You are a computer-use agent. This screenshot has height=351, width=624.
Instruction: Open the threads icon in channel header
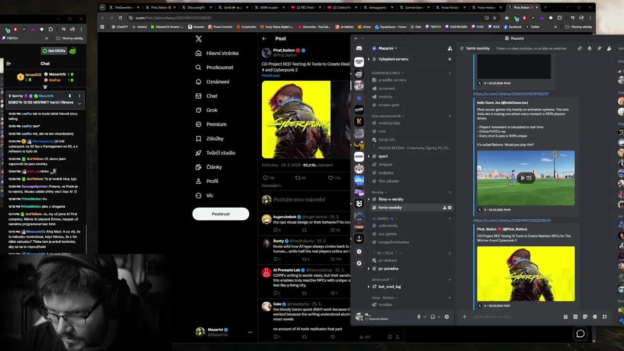[580, 48]
